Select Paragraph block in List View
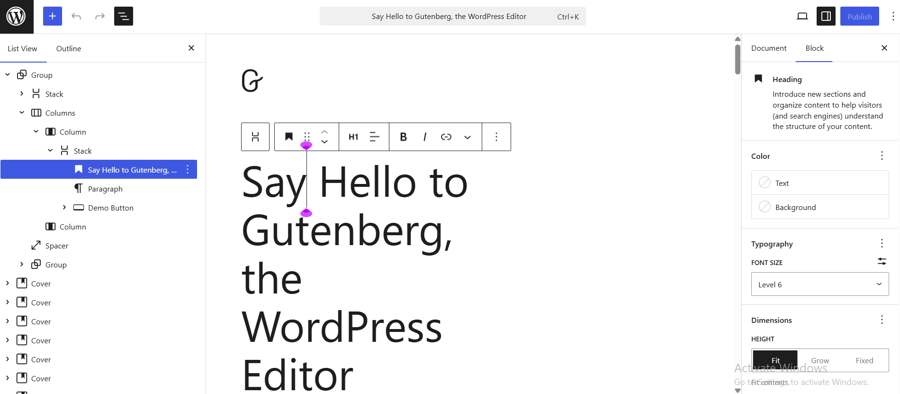The height and width of the screenshot is (394, 900). 105,189
